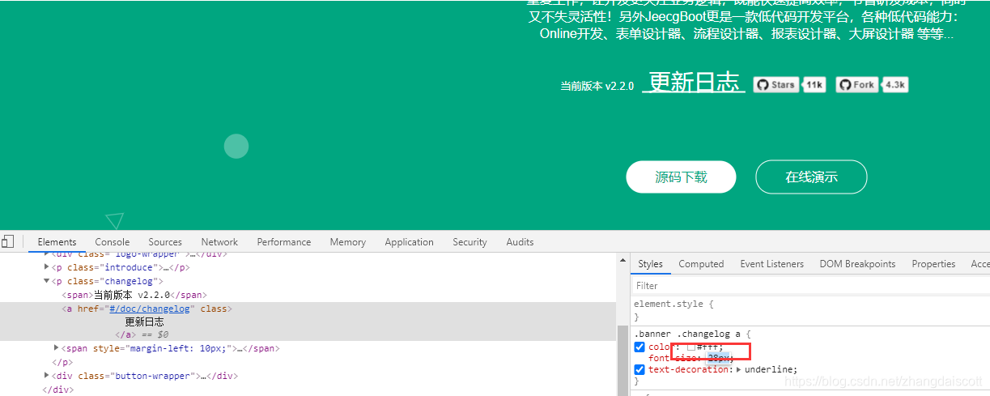Switch to the Audits tab
The width and height of the screenshot is (990, 396).
click(x=520, y=242)
